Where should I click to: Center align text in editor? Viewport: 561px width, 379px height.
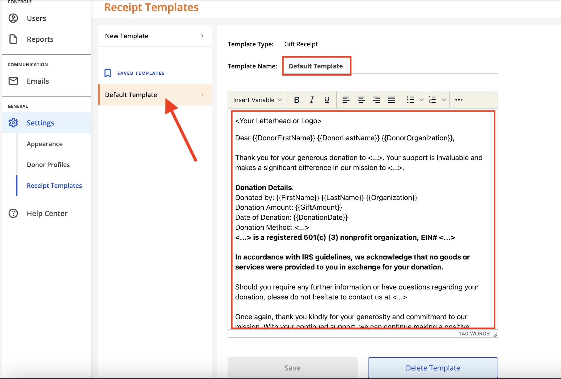(361, 100)
